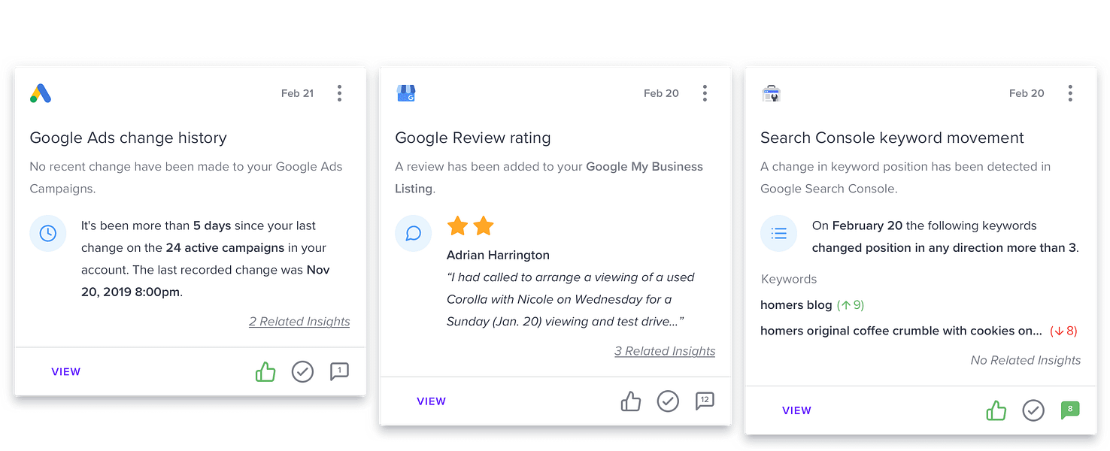The width and height of the screenshot is (1110, 451).
Task: Click the Google My Business store icon
Action: click(x=406, y=93)
